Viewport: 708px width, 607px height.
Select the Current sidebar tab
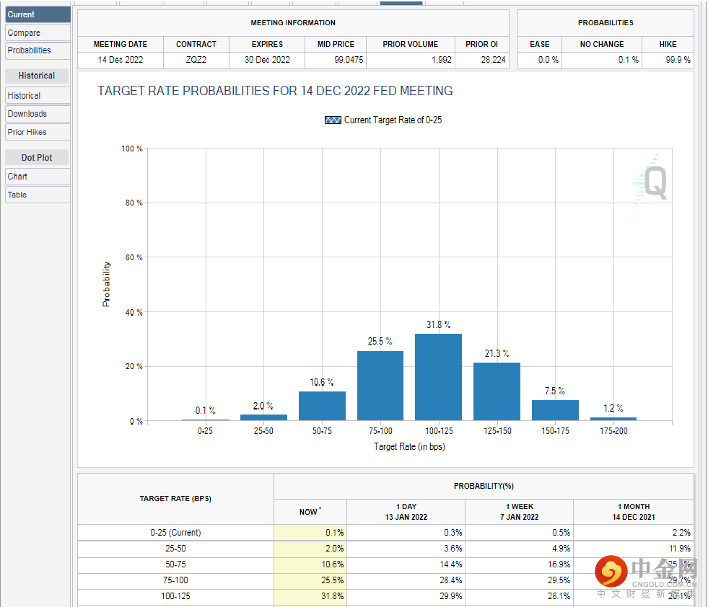click(x=38, y=14)
